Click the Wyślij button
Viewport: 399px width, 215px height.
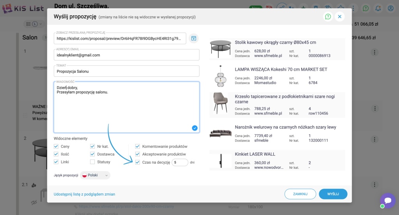(333, 194)
